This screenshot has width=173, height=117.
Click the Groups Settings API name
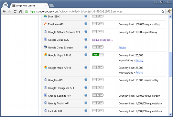tap(60, 96)
